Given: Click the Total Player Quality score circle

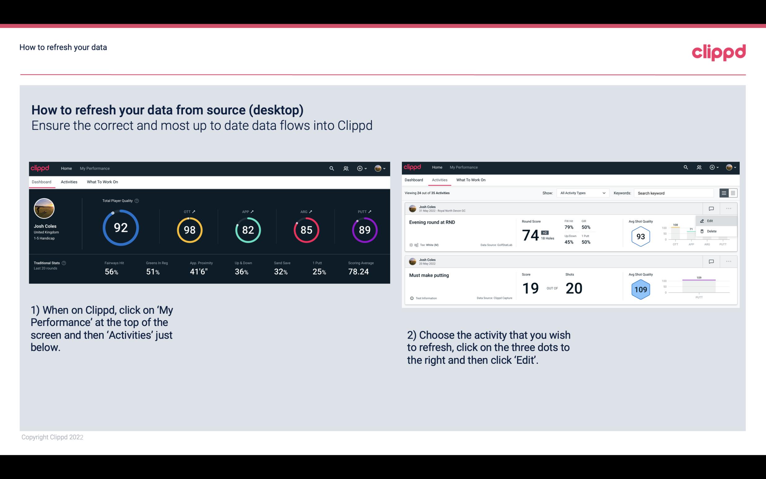Looking at the screenshot, I should [x=120, y=228].
